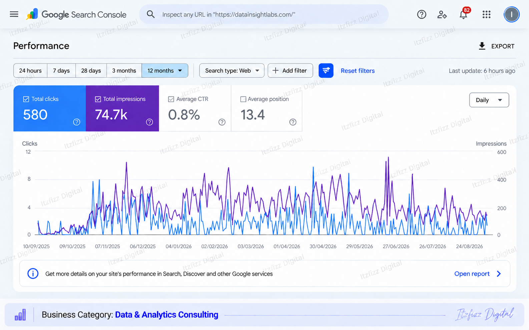Click the info icon in the banner
Screen dimensions: 529x330
tap(33, 273)
